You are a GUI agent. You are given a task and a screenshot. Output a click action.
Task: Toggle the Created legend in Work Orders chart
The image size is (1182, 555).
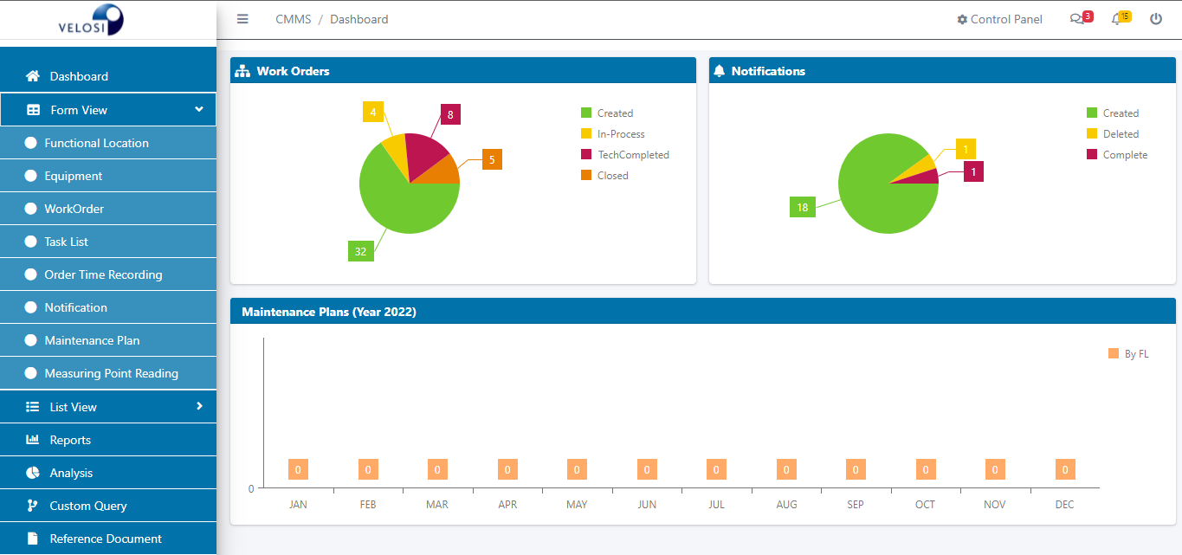pos(607,113)
